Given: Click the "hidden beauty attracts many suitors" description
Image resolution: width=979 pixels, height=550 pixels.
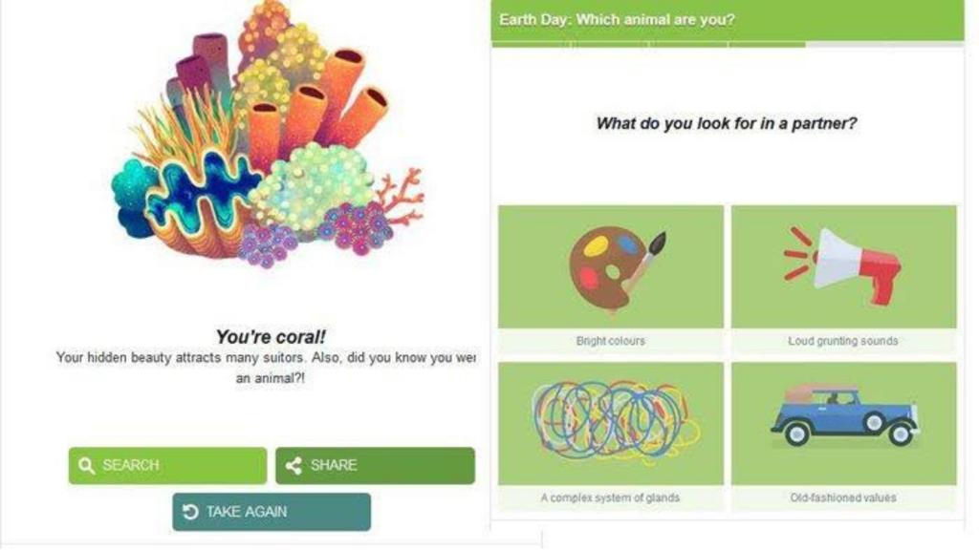Looking at the screenshot, I should (266, 358).
